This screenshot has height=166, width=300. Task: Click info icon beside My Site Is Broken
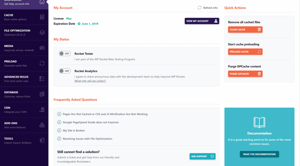click(59, 130)
